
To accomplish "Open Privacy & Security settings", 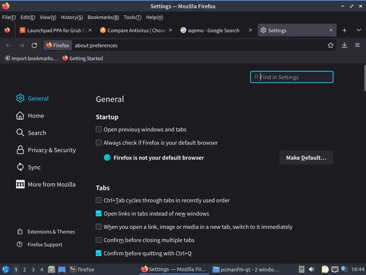I will click(46, 150).
